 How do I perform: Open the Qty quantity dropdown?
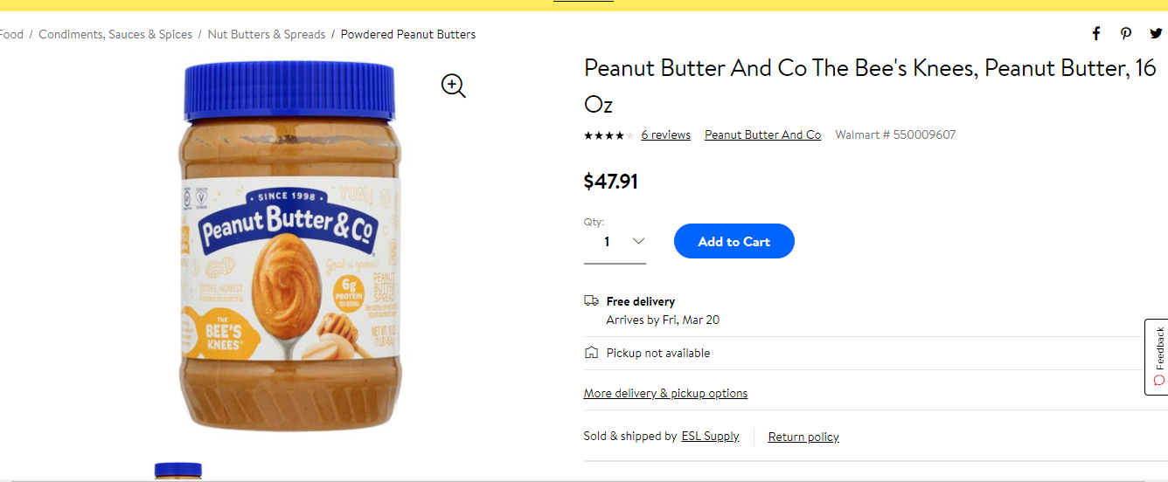point(615,242)
